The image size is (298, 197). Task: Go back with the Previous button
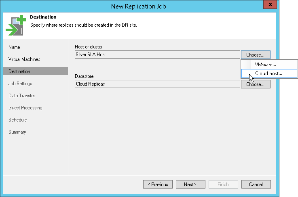point(158,184)
